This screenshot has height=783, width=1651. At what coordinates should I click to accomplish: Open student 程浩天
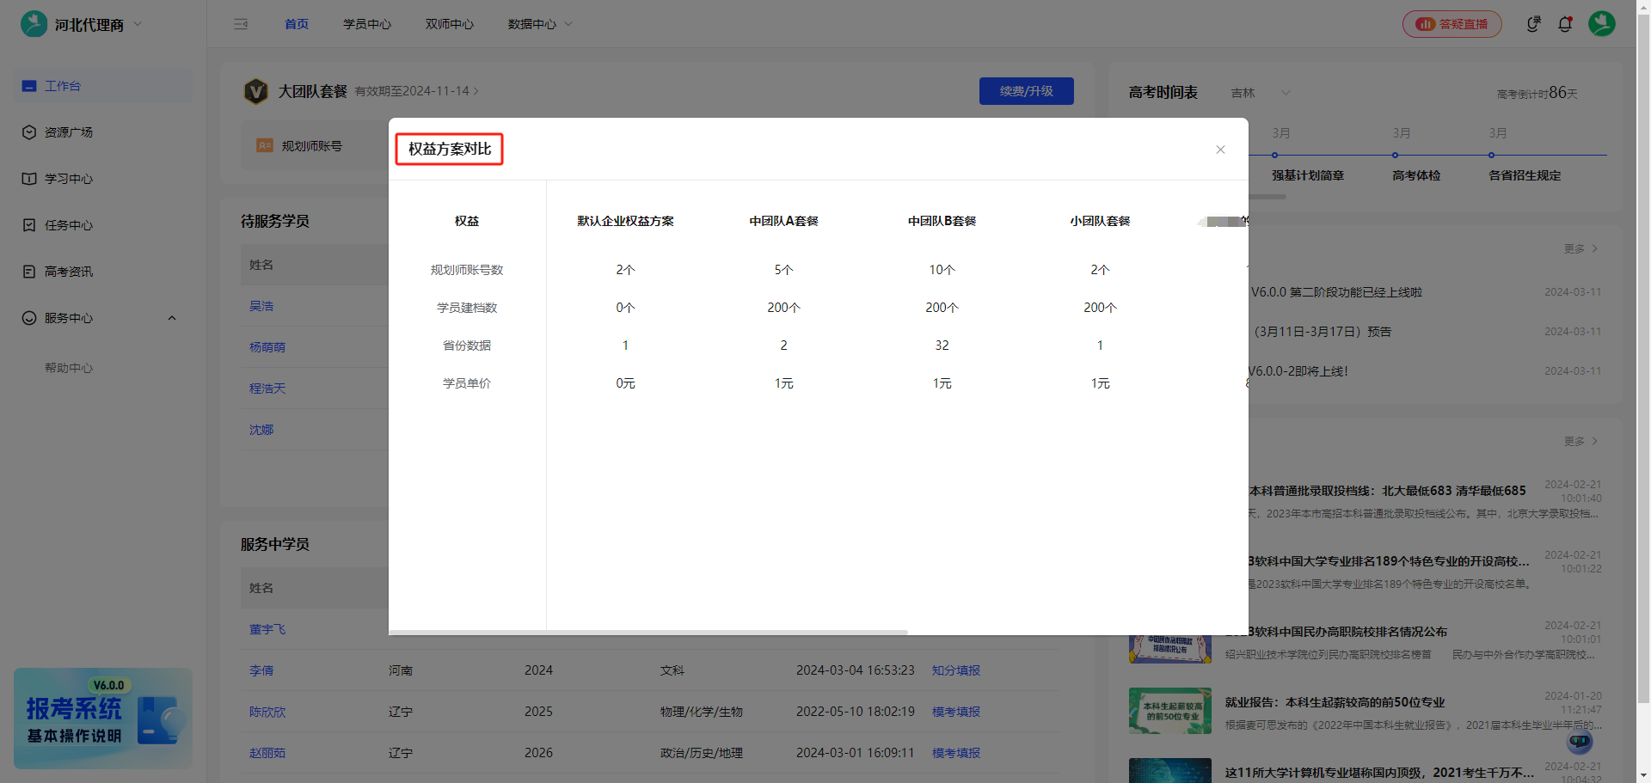point(267,388)
